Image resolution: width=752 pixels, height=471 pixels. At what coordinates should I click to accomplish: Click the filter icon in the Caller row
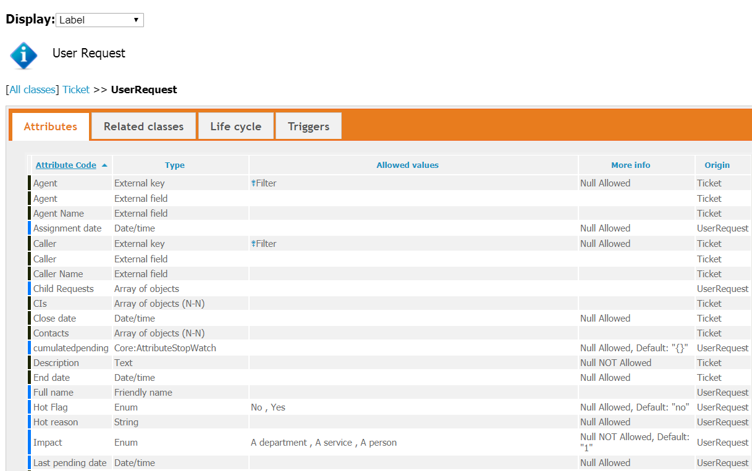(x=253, y=244)
